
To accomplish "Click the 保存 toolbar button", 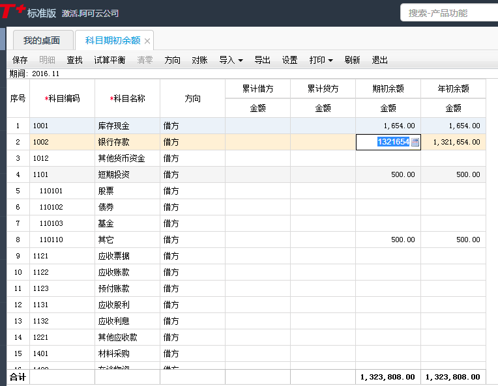I will point(20,60).
